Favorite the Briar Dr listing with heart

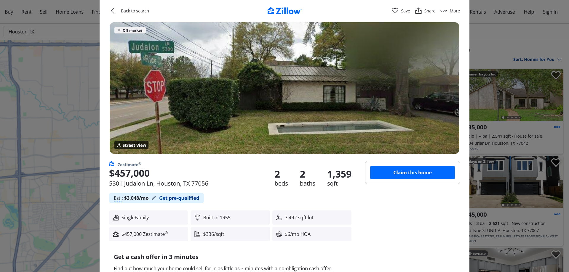(556, 75)
